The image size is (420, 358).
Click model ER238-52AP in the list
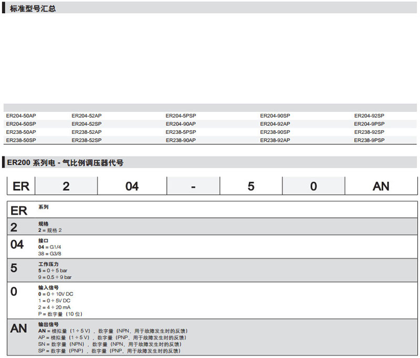tap(87, 132)
